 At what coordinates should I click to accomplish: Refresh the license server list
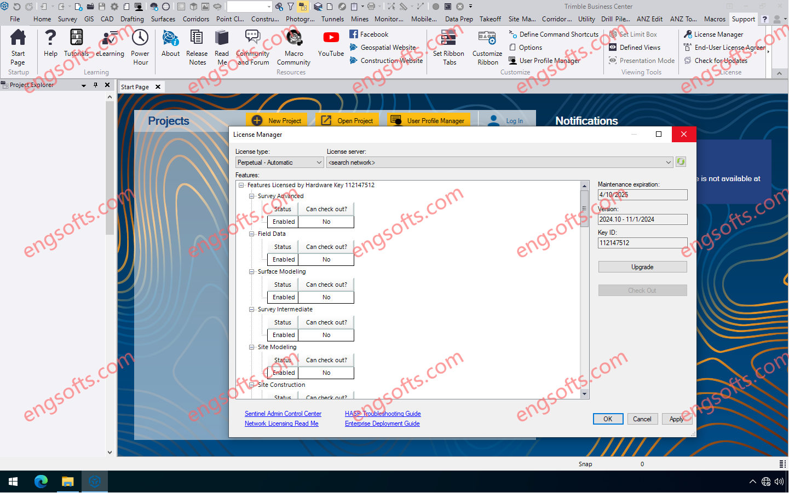(x=681, y=162)
